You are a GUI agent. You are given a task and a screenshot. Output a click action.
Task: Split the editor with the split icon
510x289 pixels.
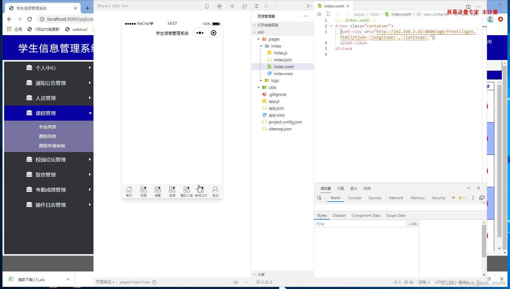pyautogui.click(x=468, y=7)
